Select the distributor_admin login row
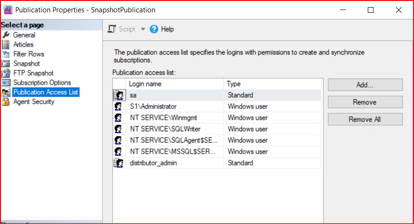The height and width of the screenshot is (224, 414). pyautogui.click(x=153, y=163)
